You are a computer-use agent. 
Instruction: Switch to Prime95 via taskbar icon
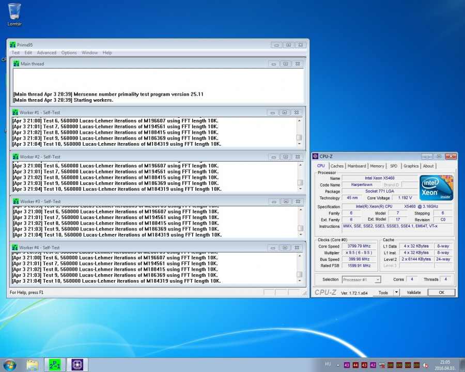[x=55, y=365]
